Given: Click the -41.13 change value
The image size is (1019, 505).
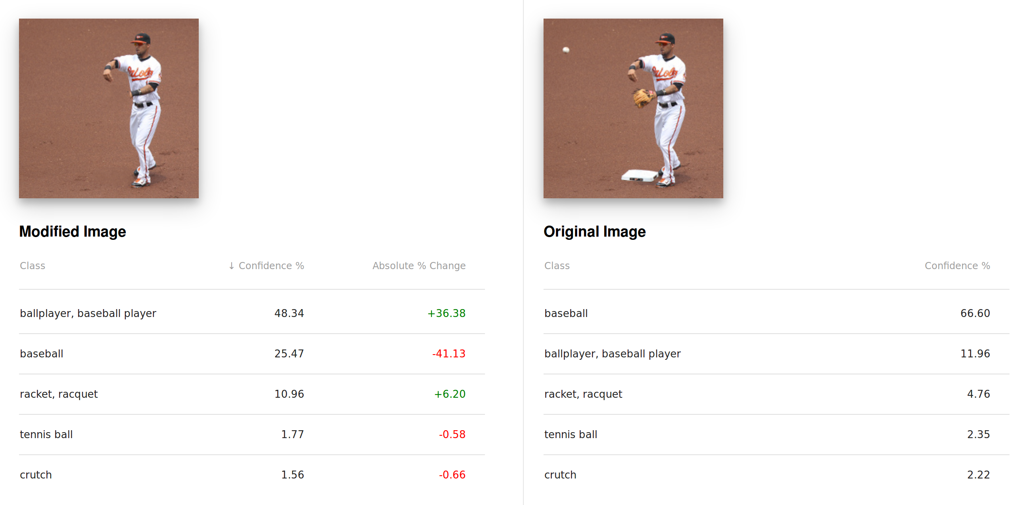Looking at the screenshot, I should (449, 354).
